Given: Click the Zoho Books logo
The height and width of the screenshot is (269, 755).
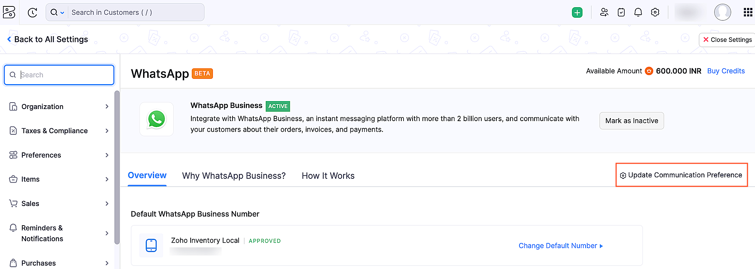Looking at the screenshot, I should (x=9, y=12).
